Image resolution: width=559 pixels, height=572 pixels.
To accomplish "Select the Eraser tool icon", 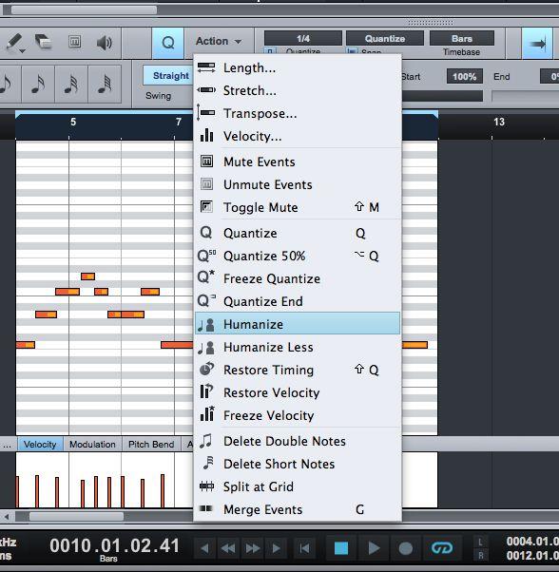I will coord(43,42).
